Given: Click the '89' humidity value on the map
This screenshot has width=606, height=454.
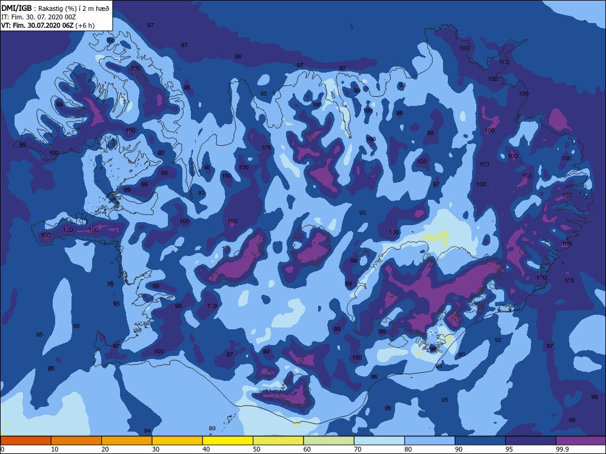Looking at the screenshot, I should pyautogui.click(x=212, y=429).
